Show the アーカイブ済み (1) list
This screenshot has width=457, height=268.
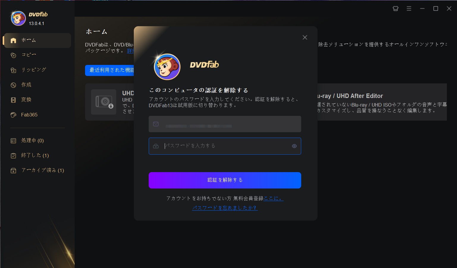pyautogui.click(x=37, y=171)
